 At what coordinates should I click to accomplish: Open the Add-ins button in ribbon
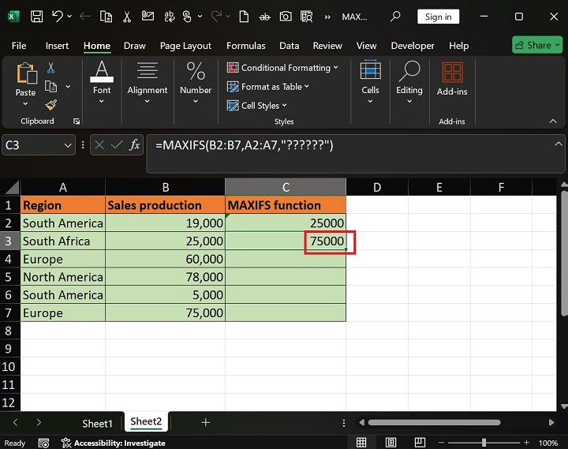point(452,80)
